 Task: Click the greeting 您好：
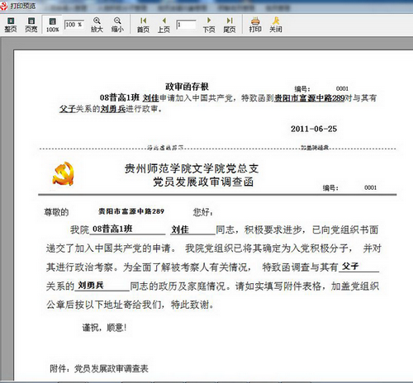tap(203, 212)
